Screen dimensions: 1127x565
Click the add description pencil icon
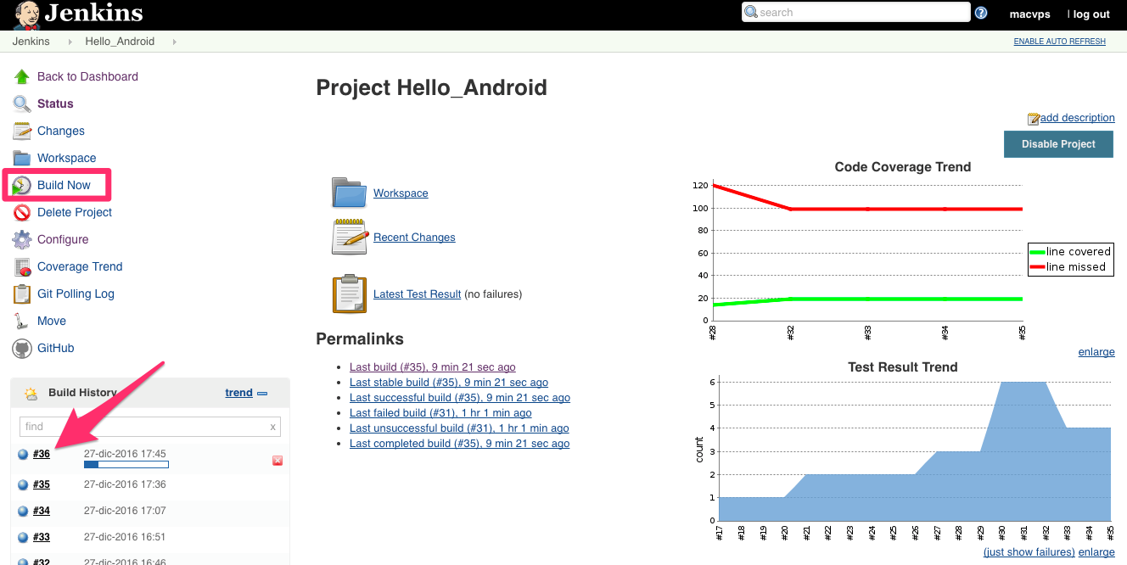pyautogui.click(x=1034, y=118)
